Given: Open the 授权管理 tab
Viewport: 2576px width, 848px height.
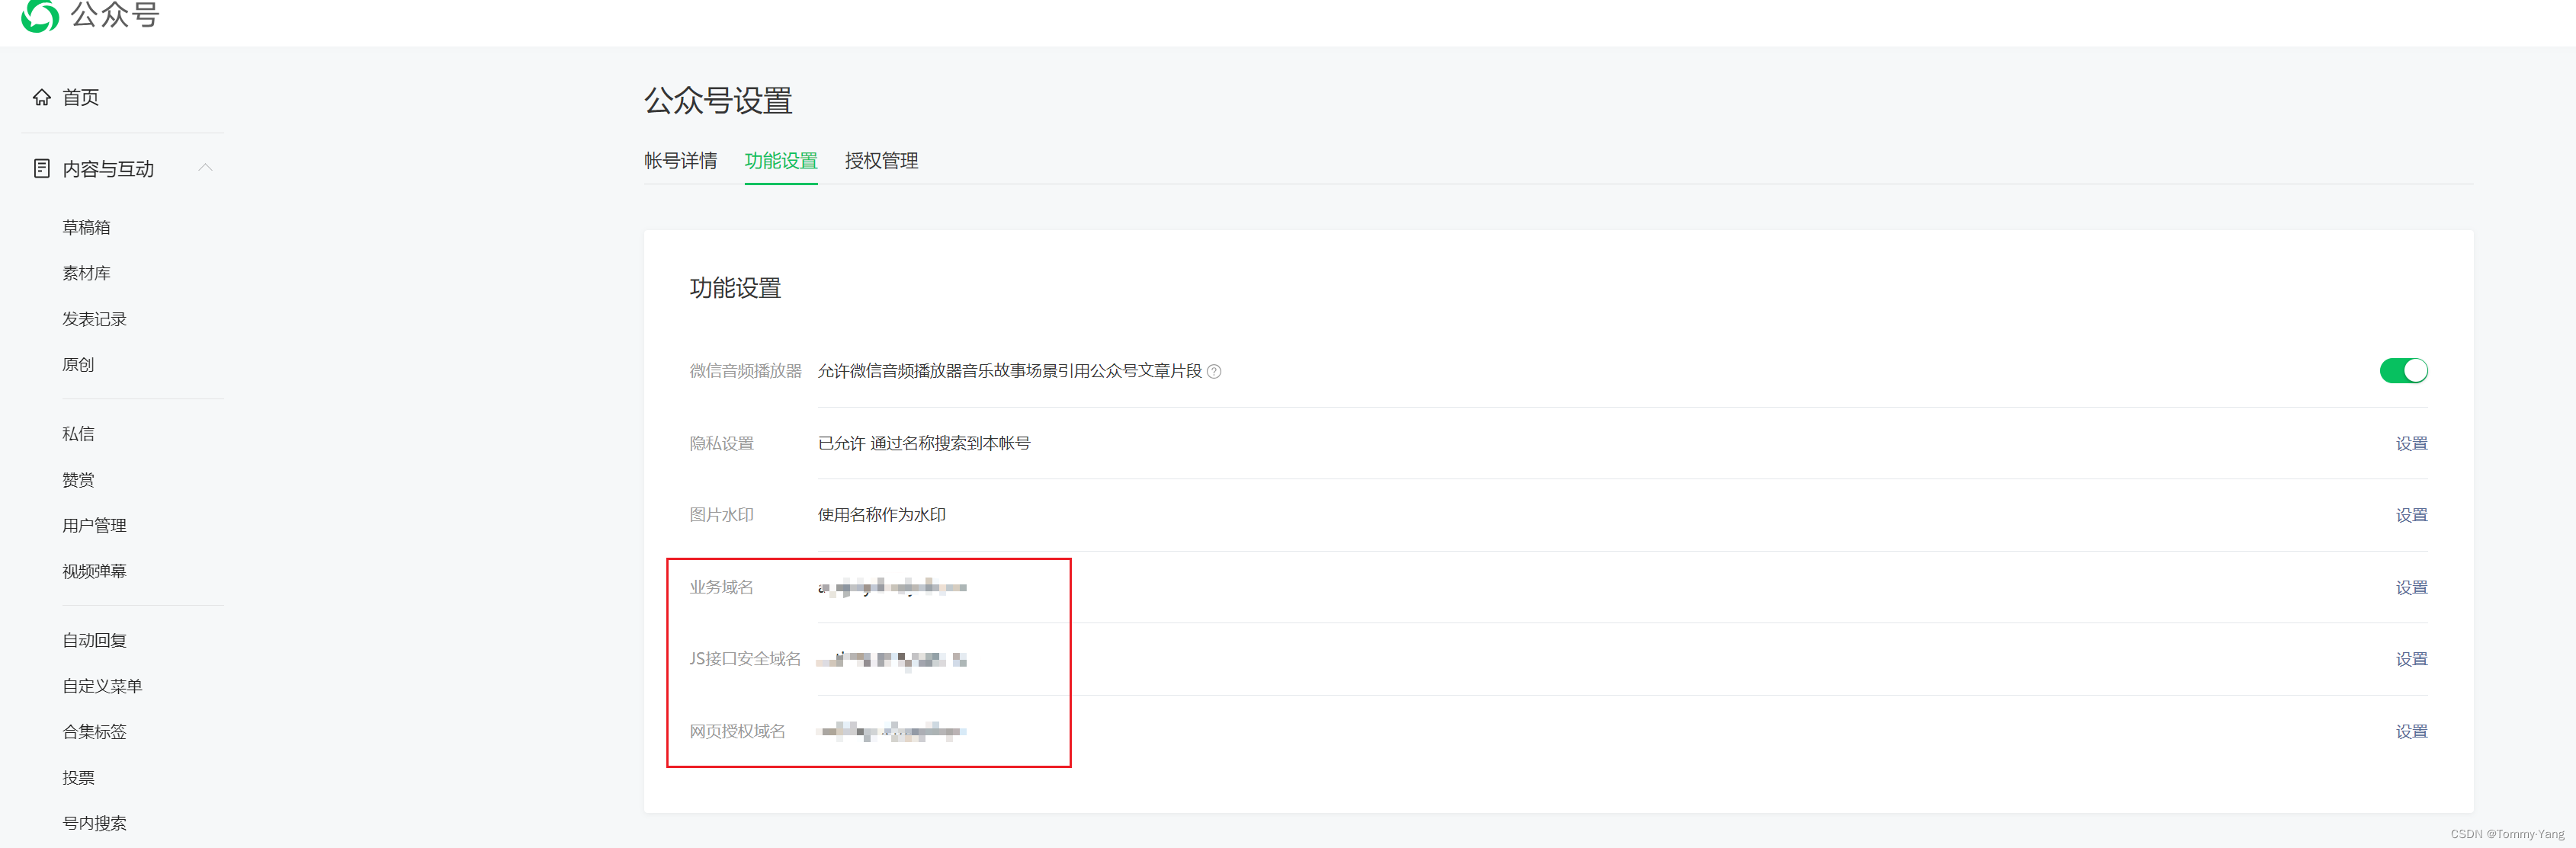Looking at the screenshot, I should pos(881,161).
